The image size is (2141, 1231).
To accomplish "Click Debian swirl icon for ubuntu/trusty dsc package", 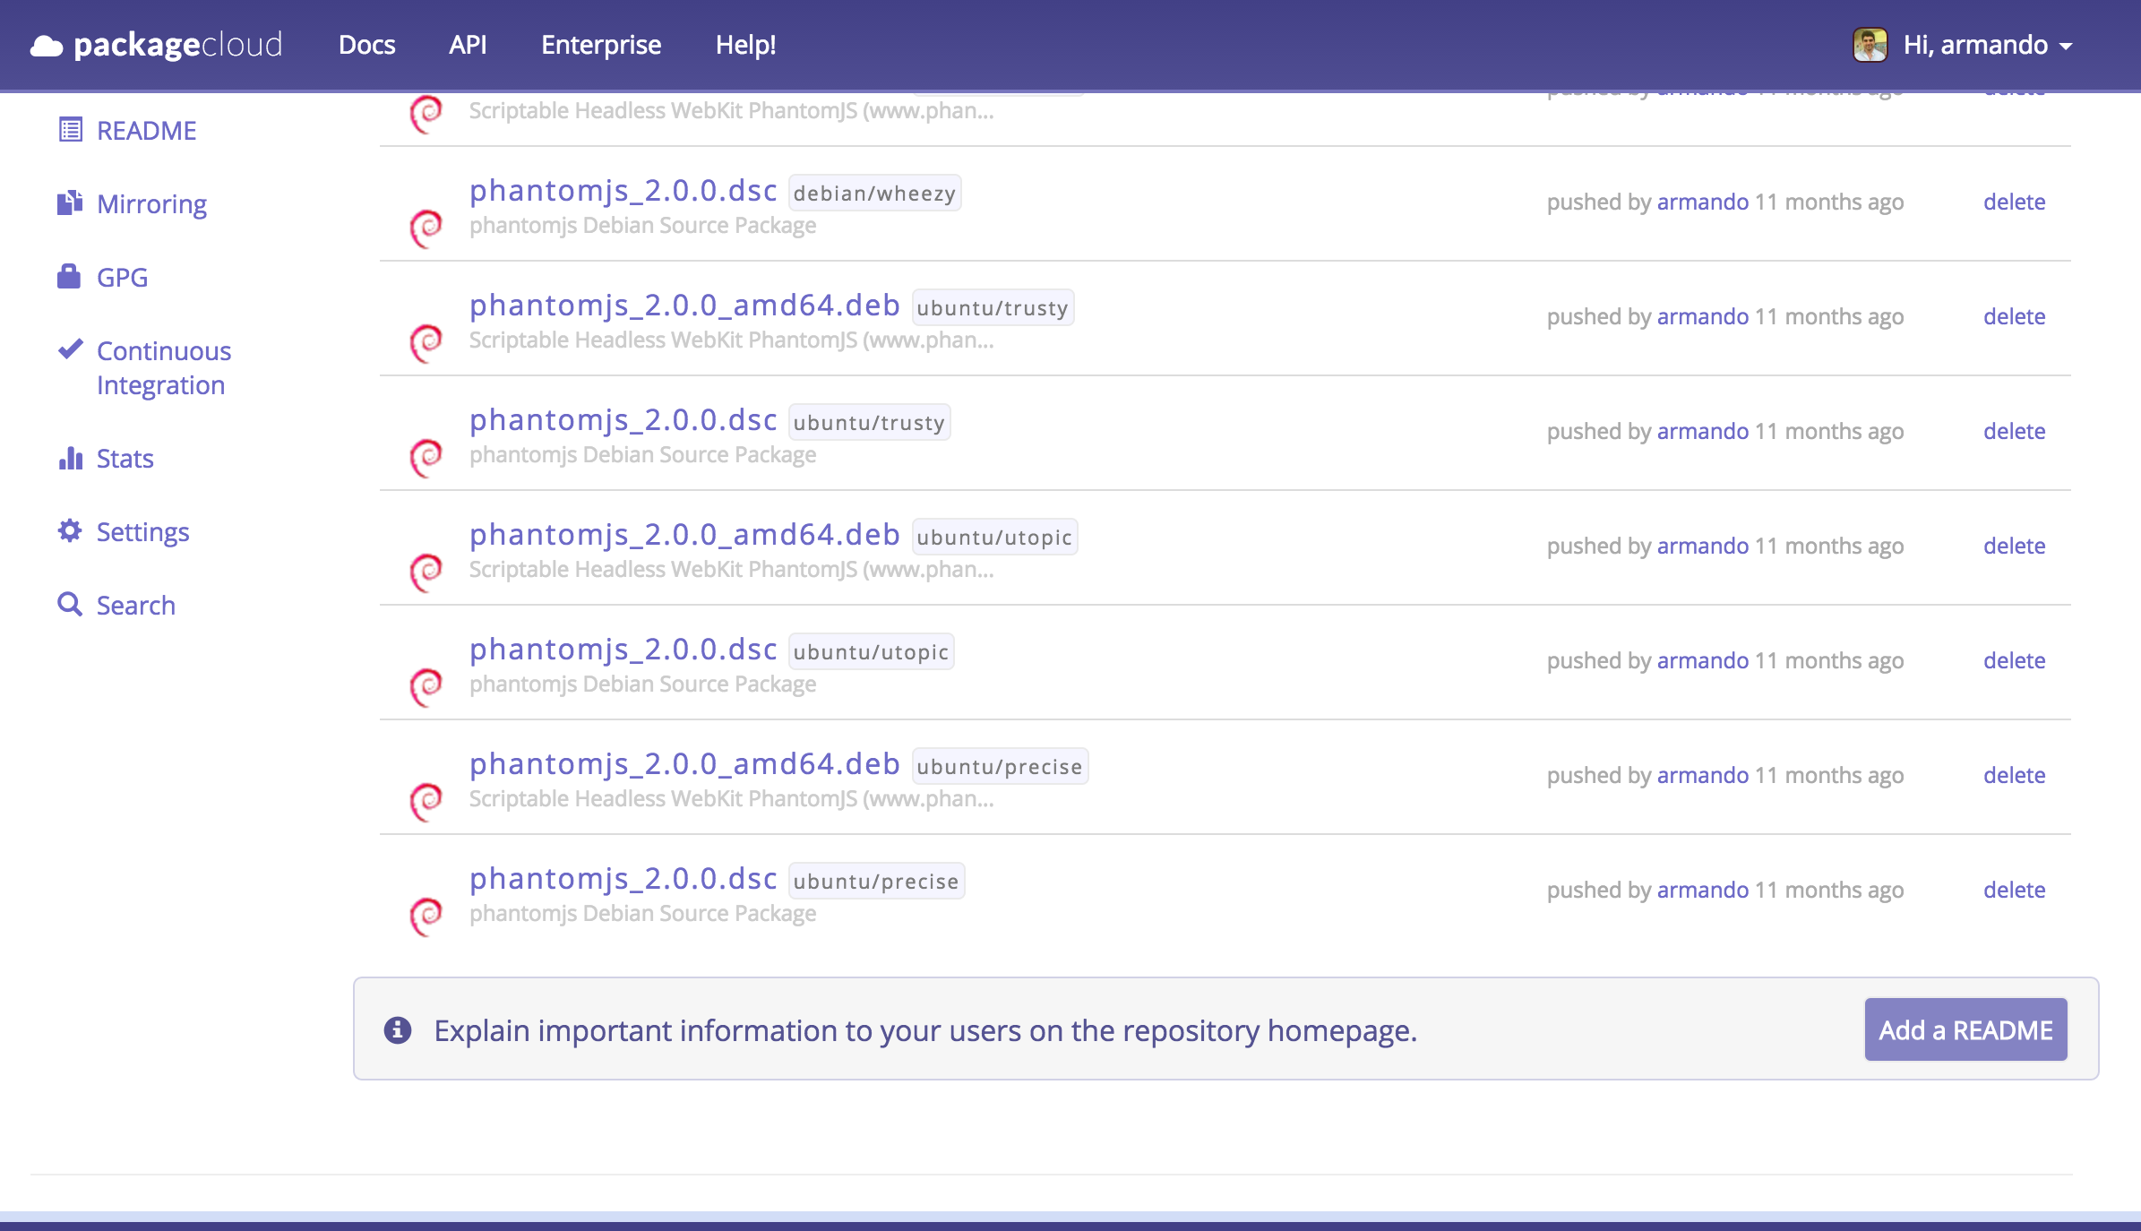I will click(x=426, y=458).
